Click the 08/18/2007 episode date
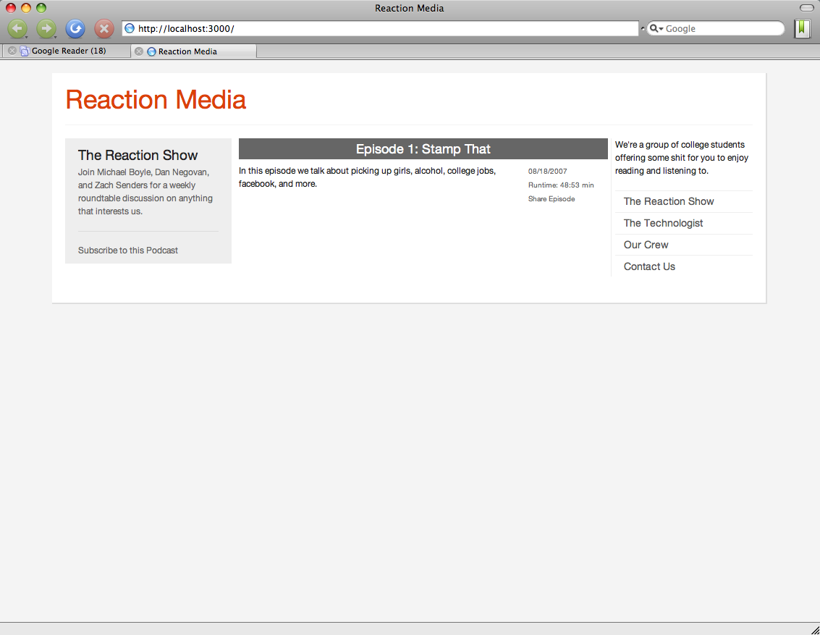Screen dimensions: 820x635 click(x=548, y=171)
